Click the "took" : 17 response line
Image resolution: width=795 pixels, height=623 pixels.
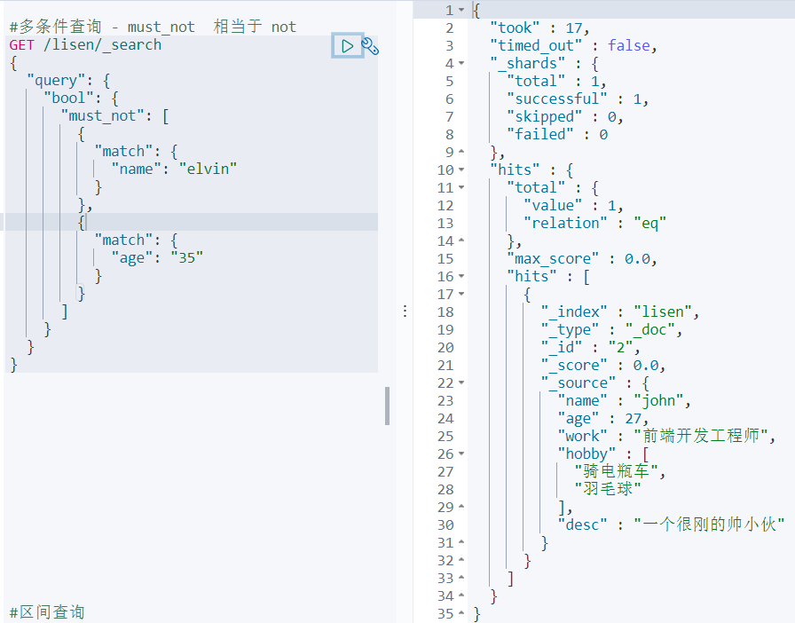pos(539,28)
